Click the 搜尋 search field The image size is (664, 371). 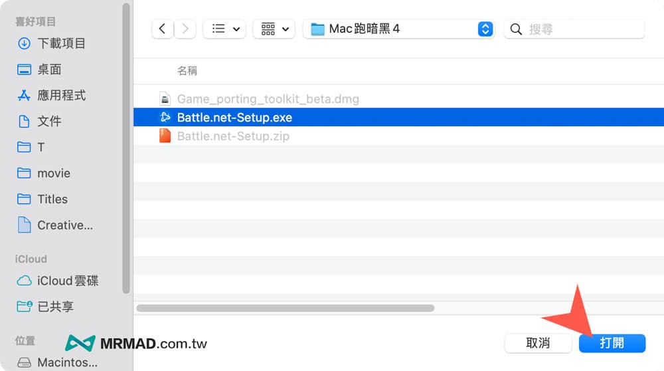click(x=574, y=29)
